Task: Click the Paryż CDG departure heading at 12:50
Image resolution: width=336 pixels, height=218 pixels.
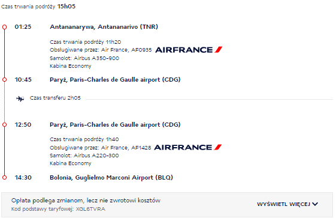Action: [x=115, y=125]
